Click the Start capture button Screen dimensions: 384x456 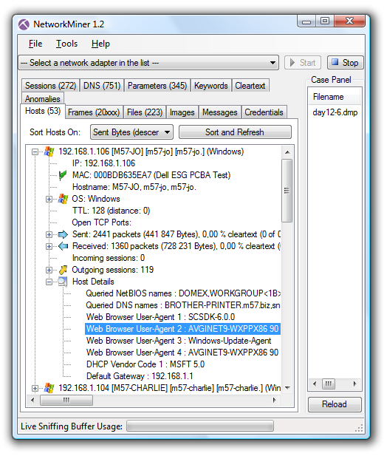coord(303,63)
